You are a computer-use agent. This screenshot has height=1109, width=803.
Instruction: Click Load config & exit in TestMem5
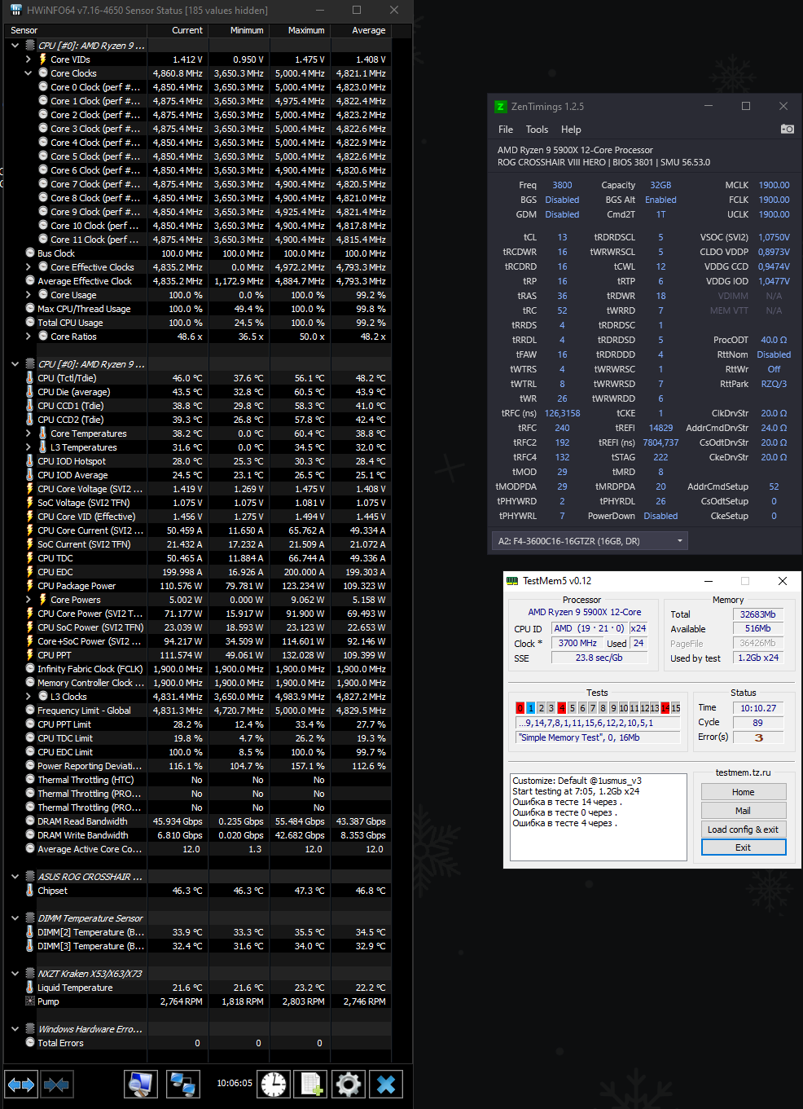point(744,830)
